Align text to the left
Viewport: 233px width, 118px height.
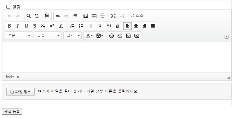point(128,26)
